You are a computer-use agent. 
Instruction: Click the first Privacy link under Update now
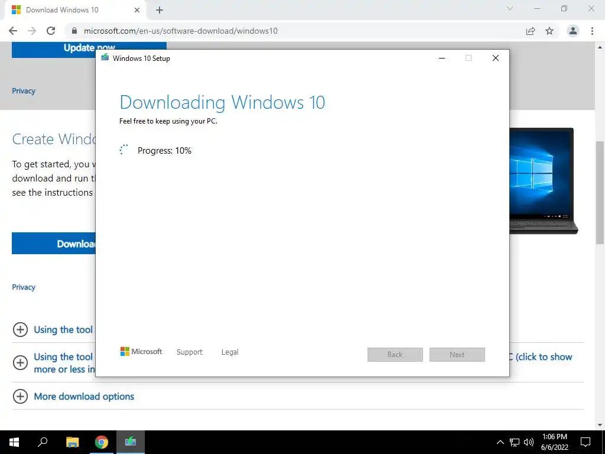point(24,91)
